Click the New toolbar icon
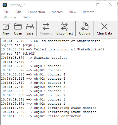Screen dimensions: 118x125 point(6,29)
